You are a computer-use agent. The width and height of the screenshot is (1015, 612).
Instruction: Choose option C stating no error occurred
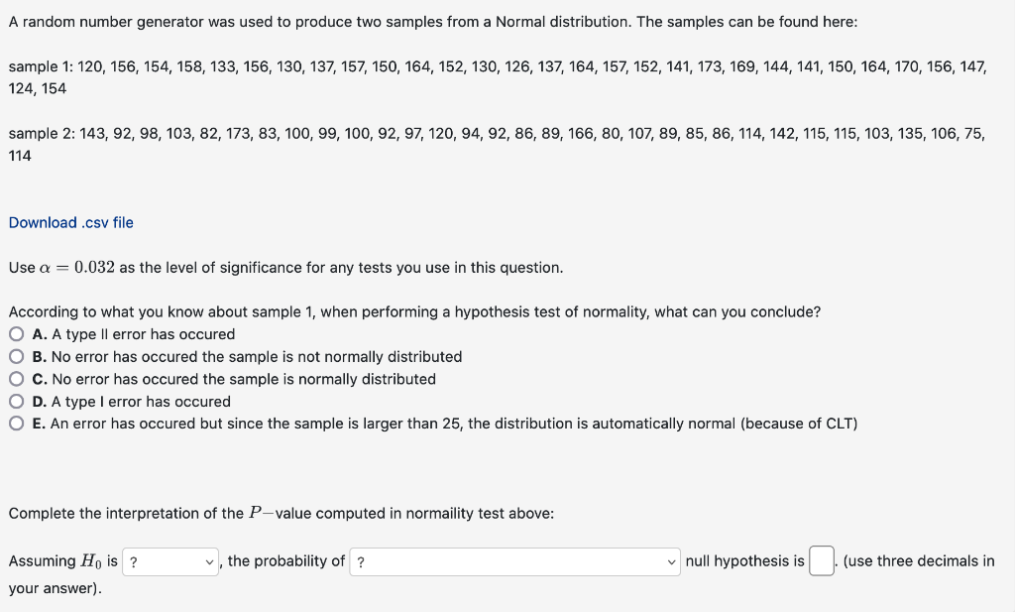tap(17, 379)
